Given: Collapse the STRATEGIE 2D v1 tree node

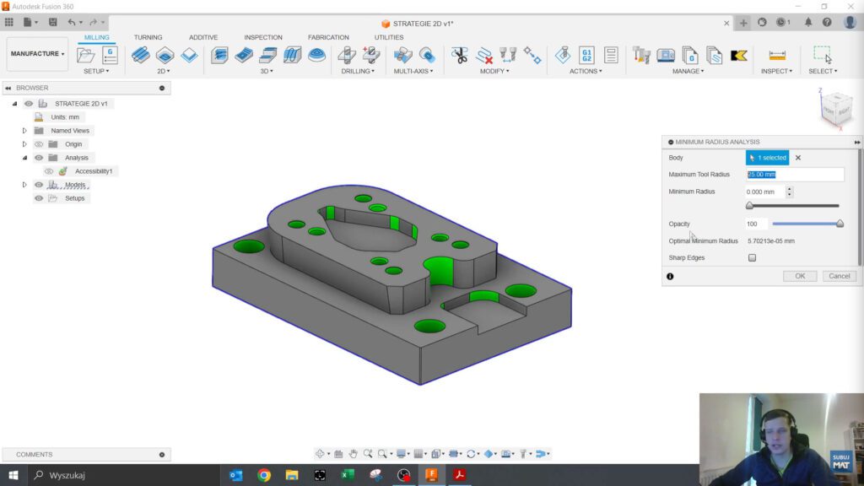Looking at the screenshot, I should point(13,103).
